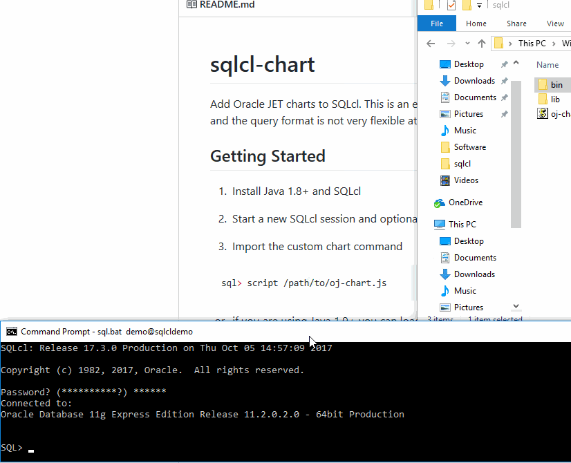Click the Getting Started heading
571x463 pixels.
coord(268,156)
